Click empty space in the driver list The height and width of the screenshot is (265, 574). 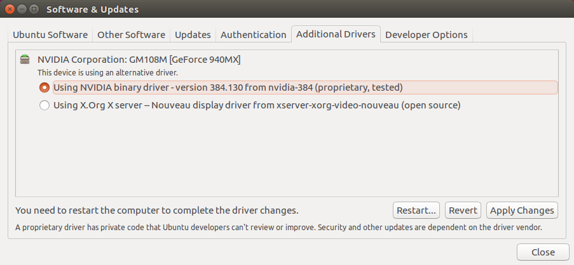[x=287, y=153]
